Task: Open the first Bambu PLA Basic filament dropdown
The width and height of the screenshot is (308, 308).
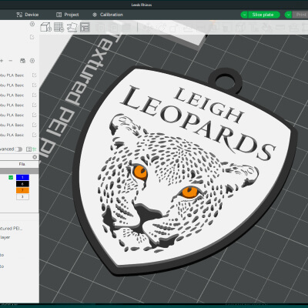Action: pos(12,75)
